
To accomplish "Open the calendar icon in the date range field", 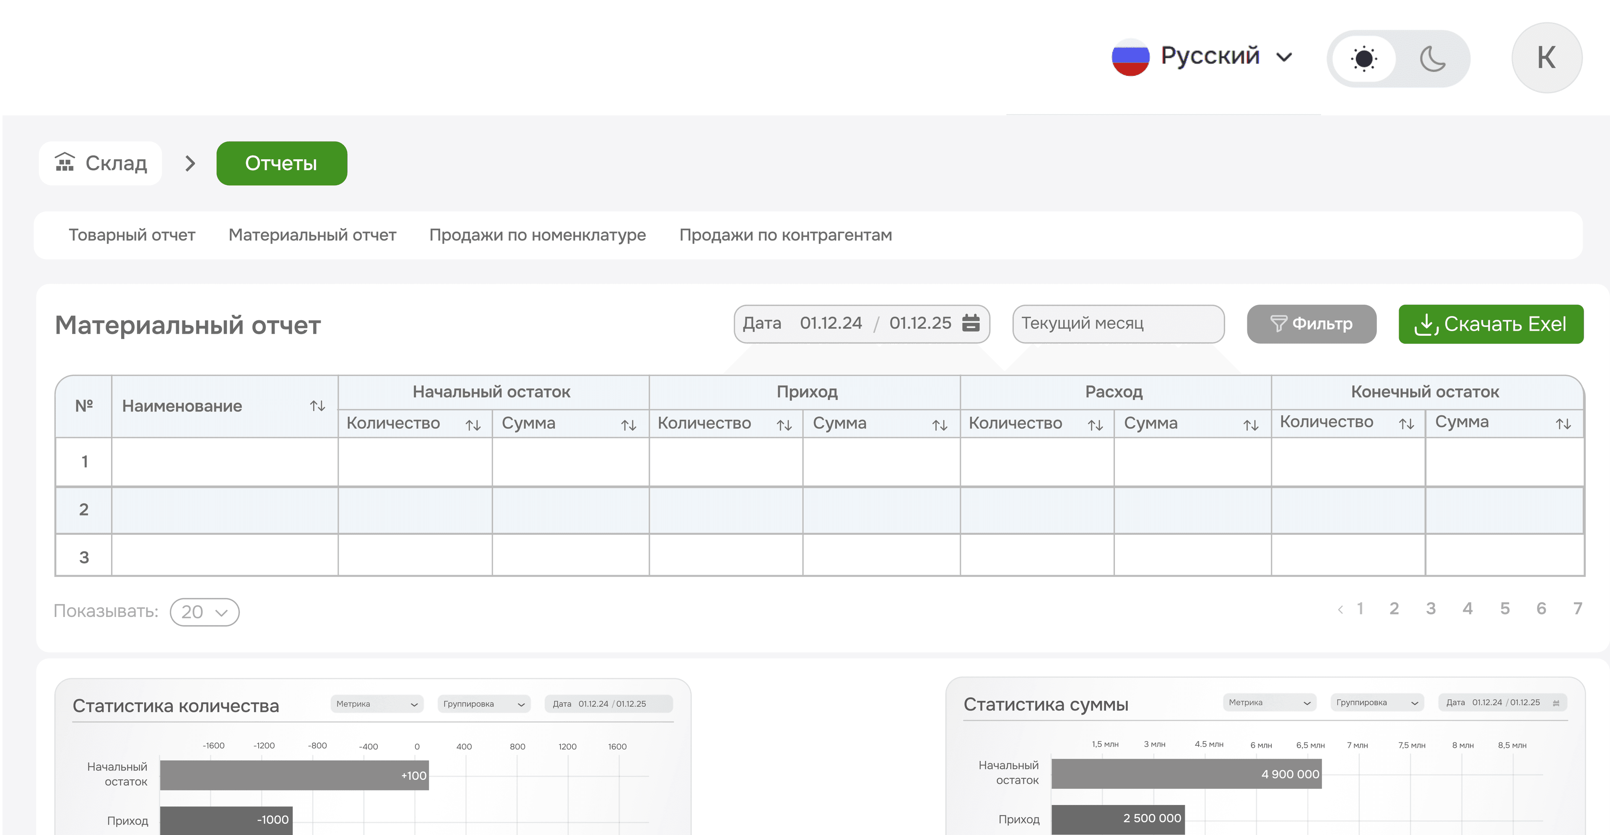I will (971, 323).
